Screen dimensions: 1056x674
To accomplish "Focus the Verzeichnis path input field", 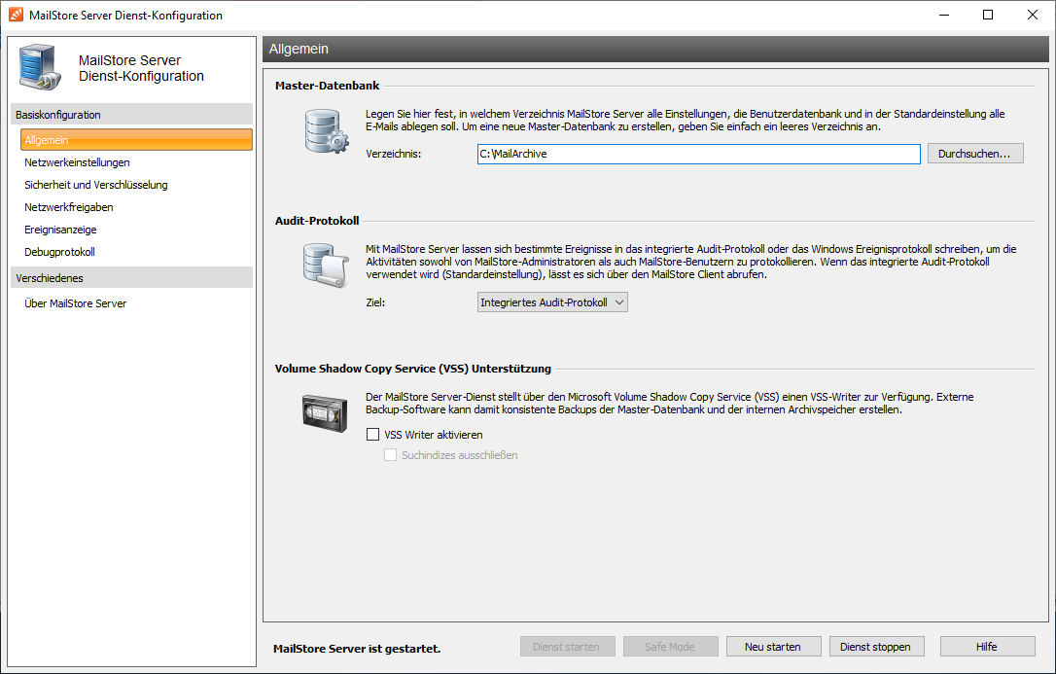I will point(698,154).
